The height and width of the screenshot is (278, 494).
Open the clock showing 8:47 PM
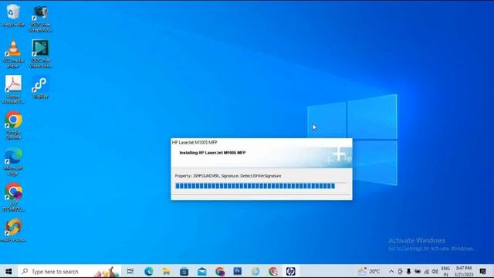(464, 271)
